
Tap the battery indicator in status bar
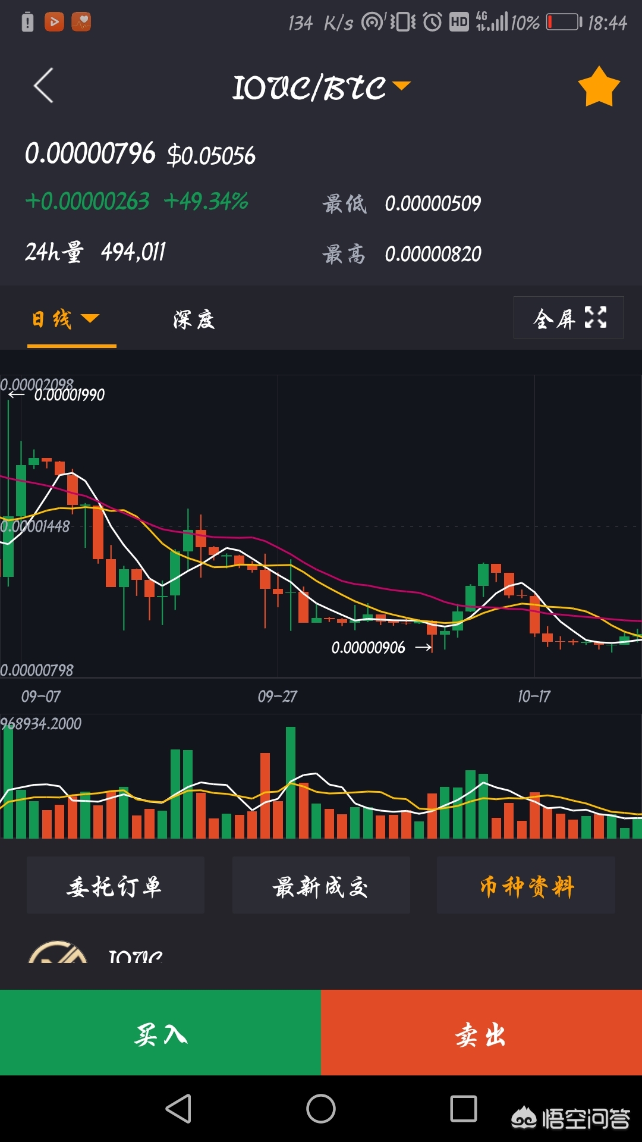pyautogui.click(x=564, y=22)
